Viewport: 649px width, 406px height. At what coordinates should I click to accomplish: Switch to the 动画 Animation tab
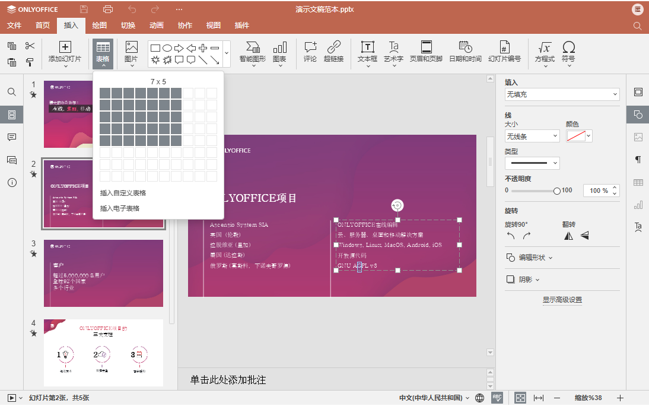[157, 26]
